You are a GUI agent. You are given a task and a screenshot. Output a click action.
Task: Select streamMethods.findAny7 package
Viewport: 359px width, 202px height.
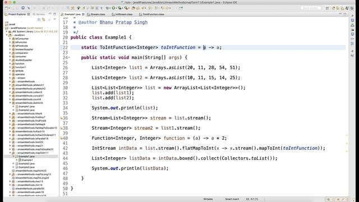pyautogui.click(x=31, y=117)
